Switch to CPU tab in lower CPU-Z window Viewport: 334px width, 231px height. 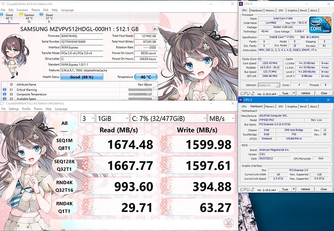tap(244, 107)
